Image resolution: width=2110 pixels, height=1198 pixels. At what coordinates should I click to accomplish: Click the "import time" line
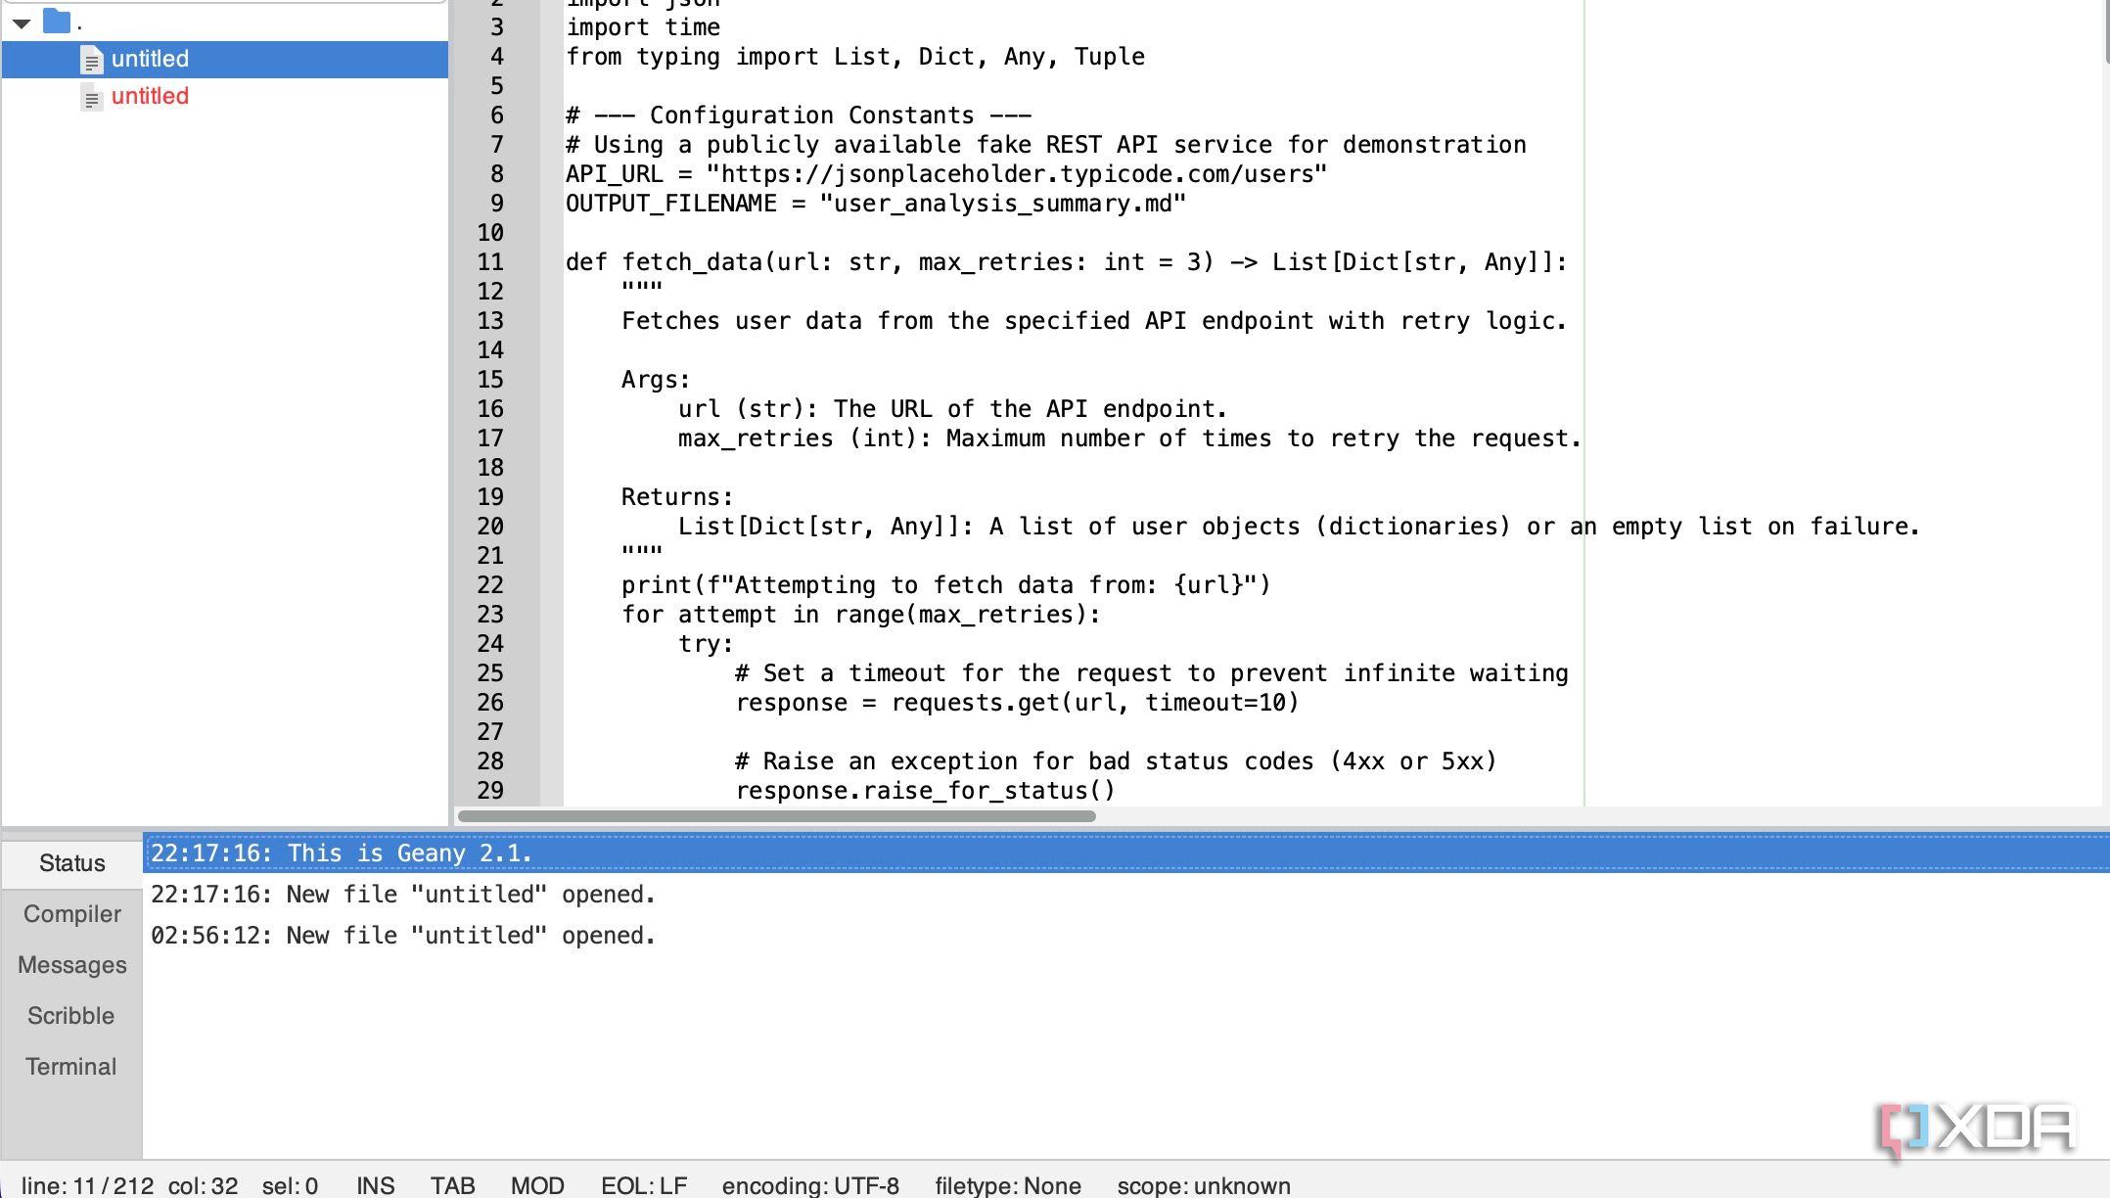click(x=643, y=27)
